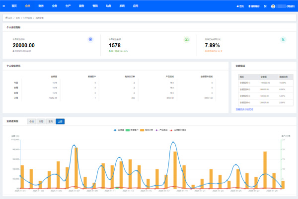The image size is (298, 199).
Task: Click the green money icon on the 1578 card
Action: tap(187, 39)
